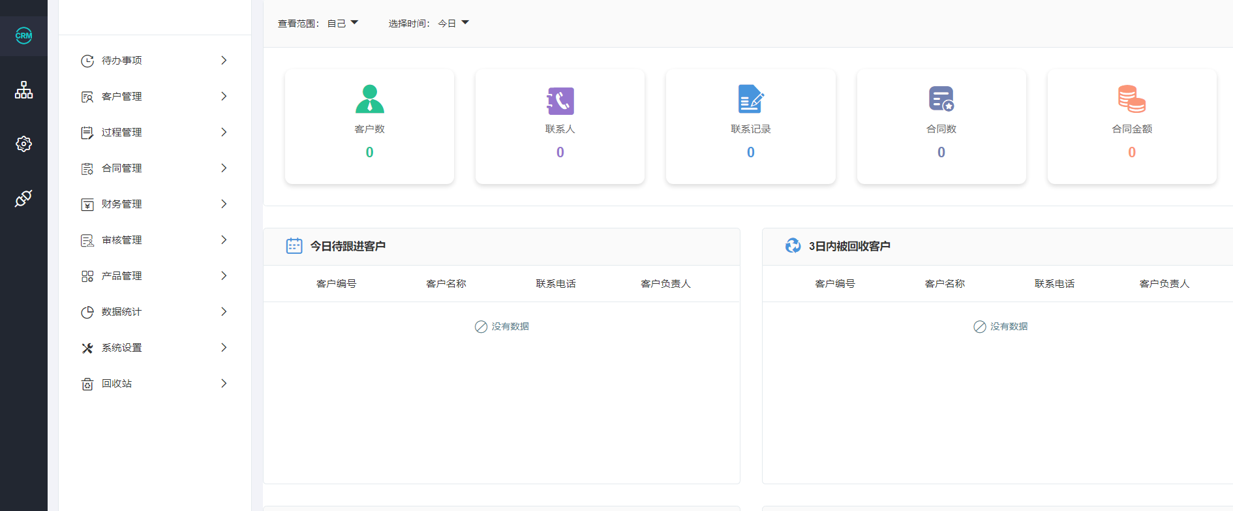Click the blue 联系记录 document icon
Screen dimensions: 1233x511
coord(751,99)
